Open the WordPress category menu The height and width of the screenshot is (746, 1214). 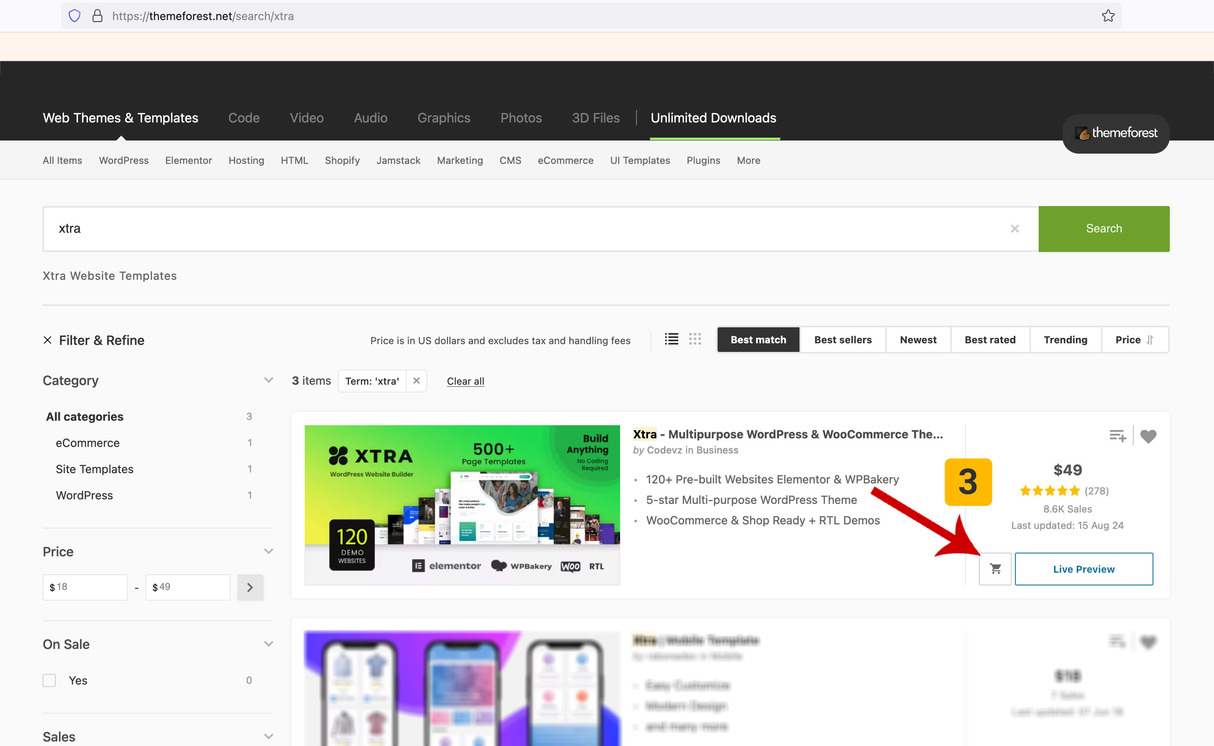[x=123, y=160]
